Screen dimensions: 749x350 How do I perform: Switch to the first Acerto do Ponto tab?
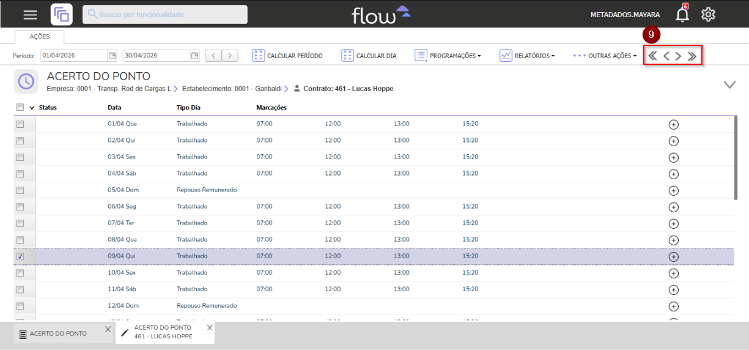point(57,333)
